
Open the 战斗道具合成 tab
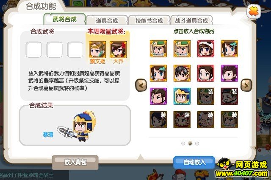coord(191,21)
